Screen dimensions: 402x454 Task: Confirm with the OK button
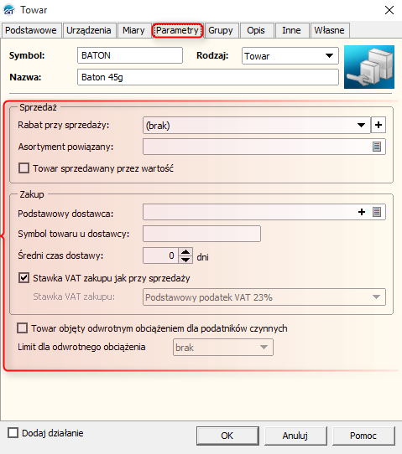pos(227,436)
